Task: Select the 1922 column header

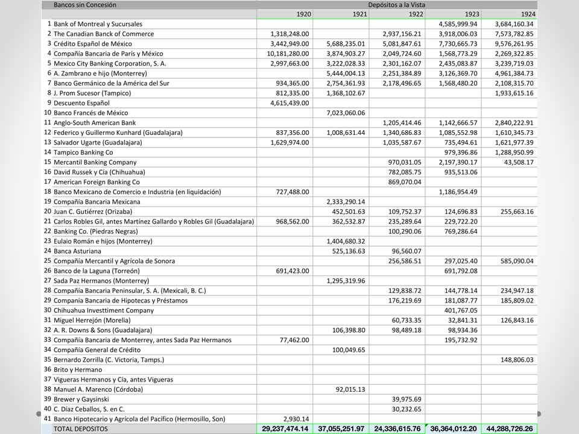Action: click(x=397, y=14)
